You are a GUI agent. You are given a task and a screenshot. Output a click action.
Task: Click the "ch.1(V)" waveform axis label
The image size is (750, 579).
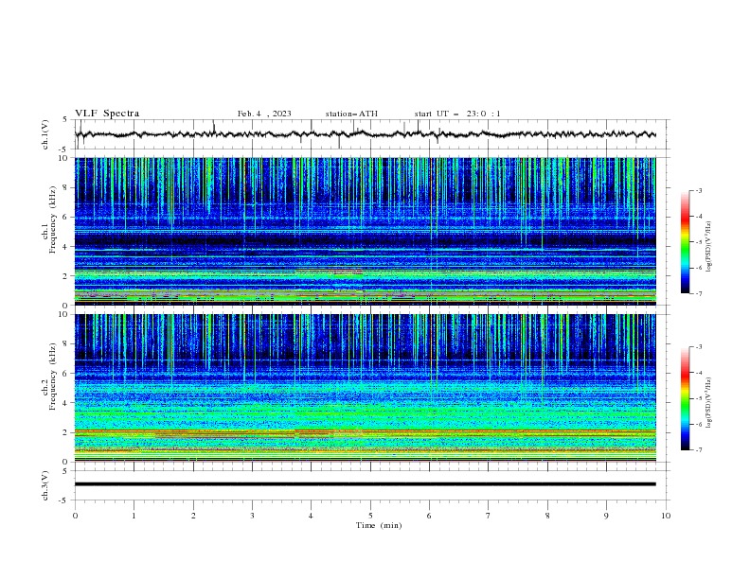click(x=45, y=134)
